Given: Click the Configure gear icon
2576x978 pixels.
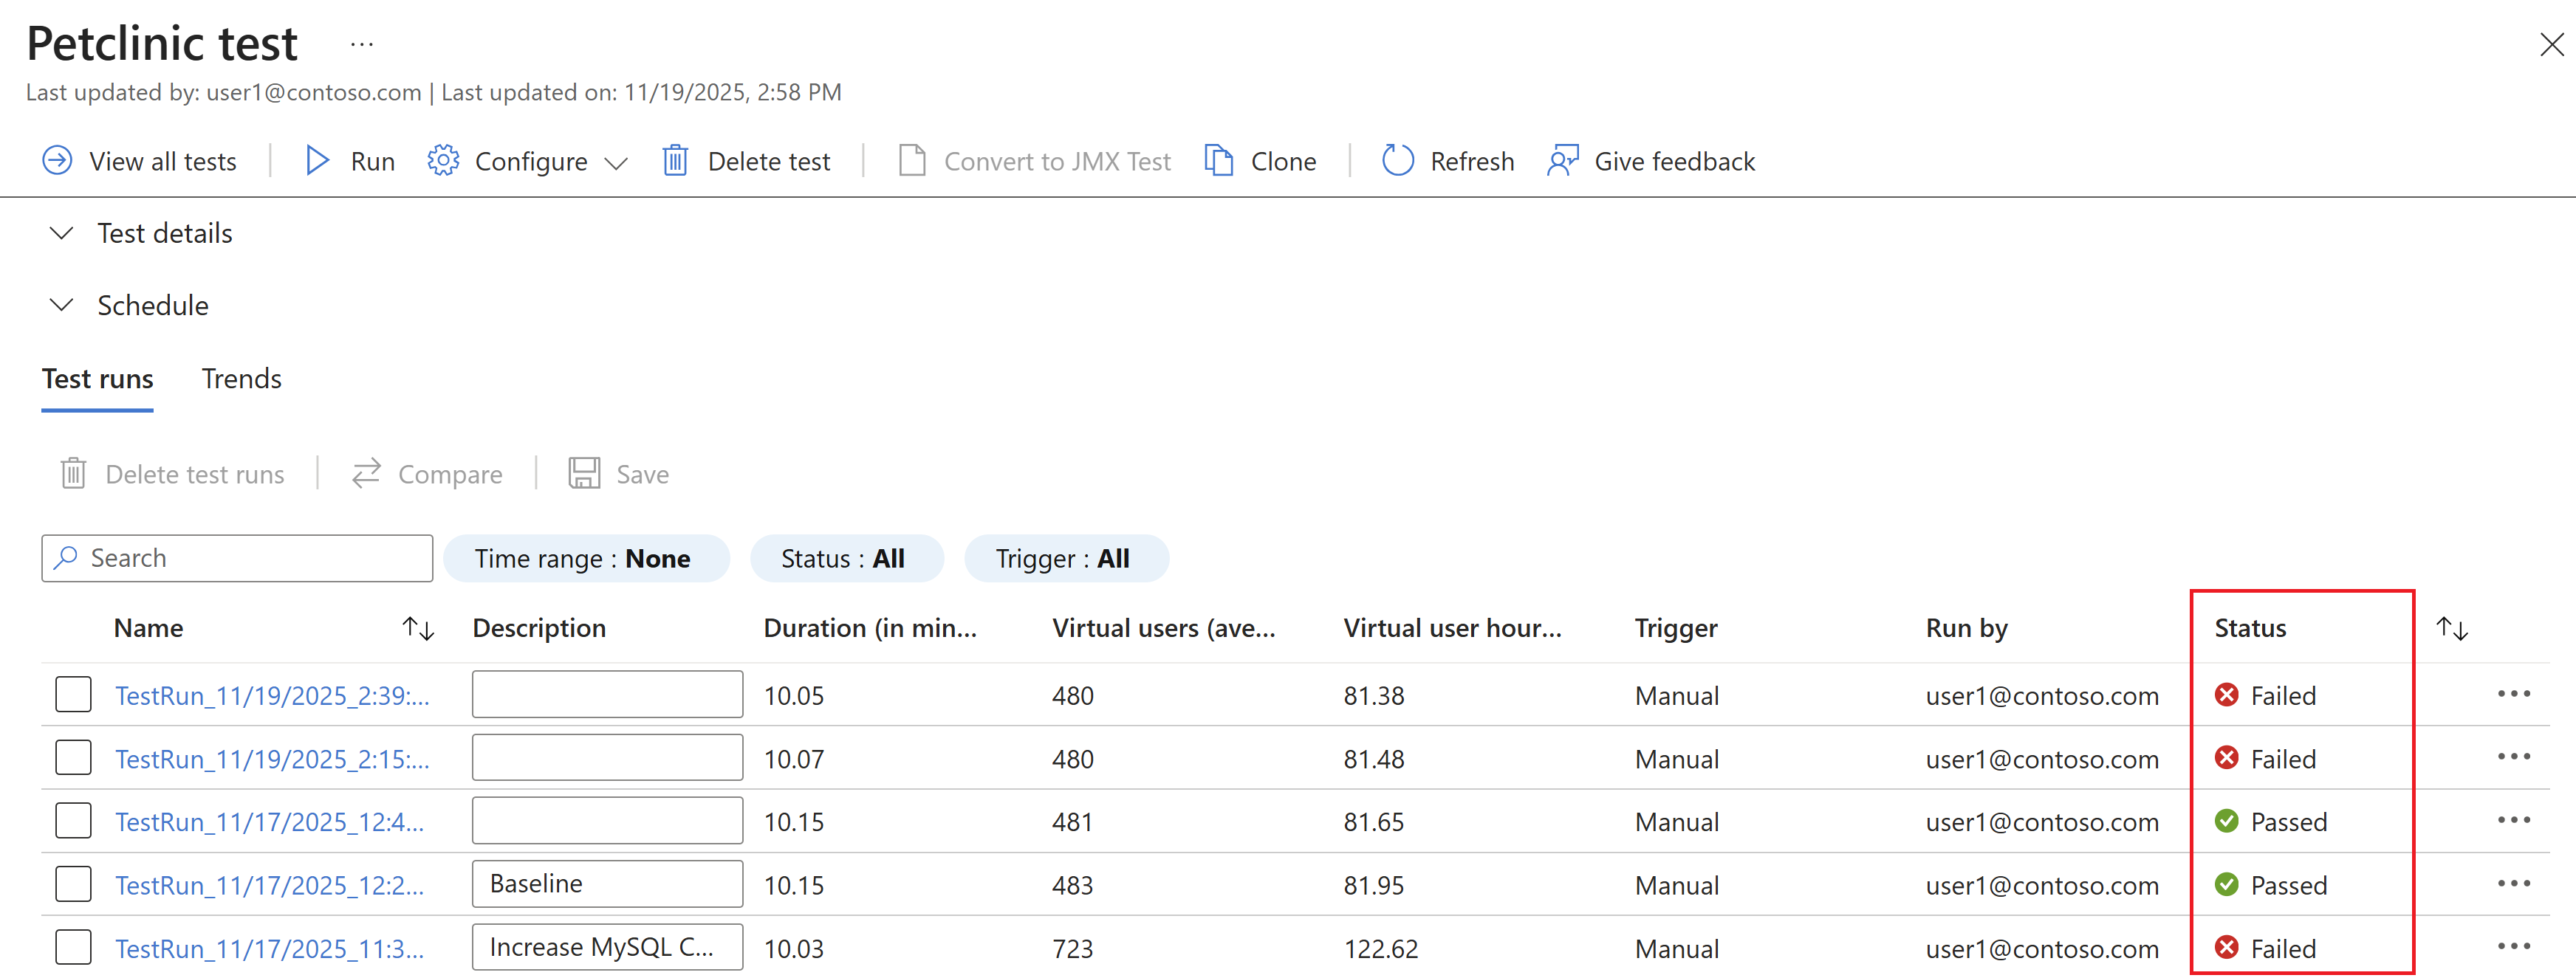Looking at the screenshot, I should tap(443, 161).
